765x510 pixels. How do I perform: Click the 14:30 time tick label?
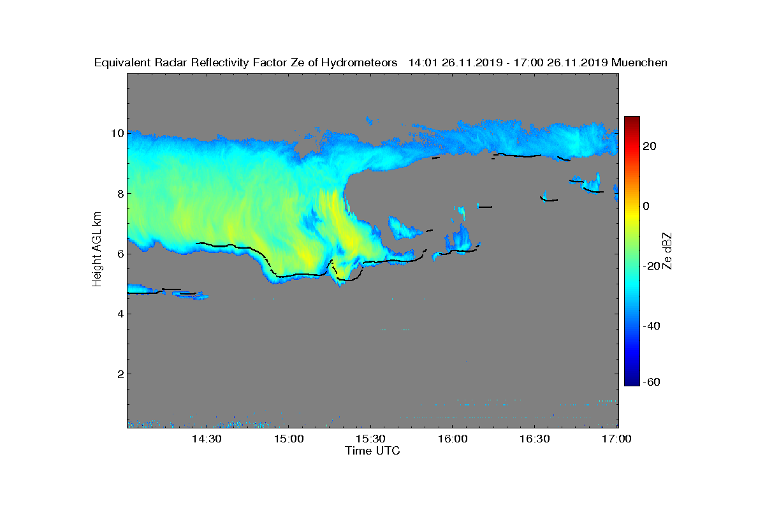click(207, 439)
